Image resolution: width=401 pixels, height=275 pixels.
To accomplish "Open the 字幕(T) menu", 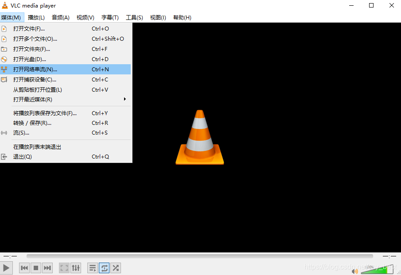I will point(110,17).
